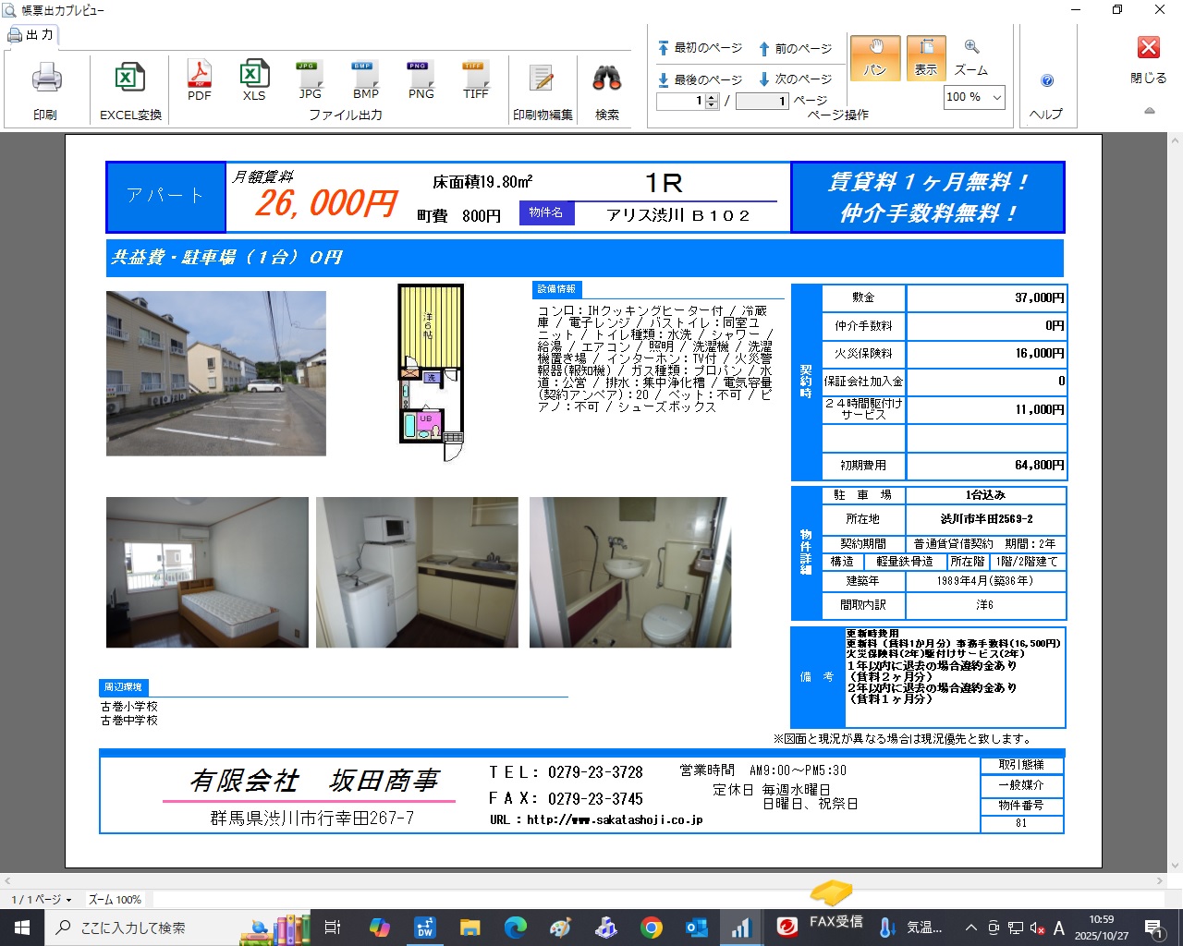Open the 検索 binoculars search tool
Image resolution: width=1183 pixels, height=946 pixels.
point(607,79)
